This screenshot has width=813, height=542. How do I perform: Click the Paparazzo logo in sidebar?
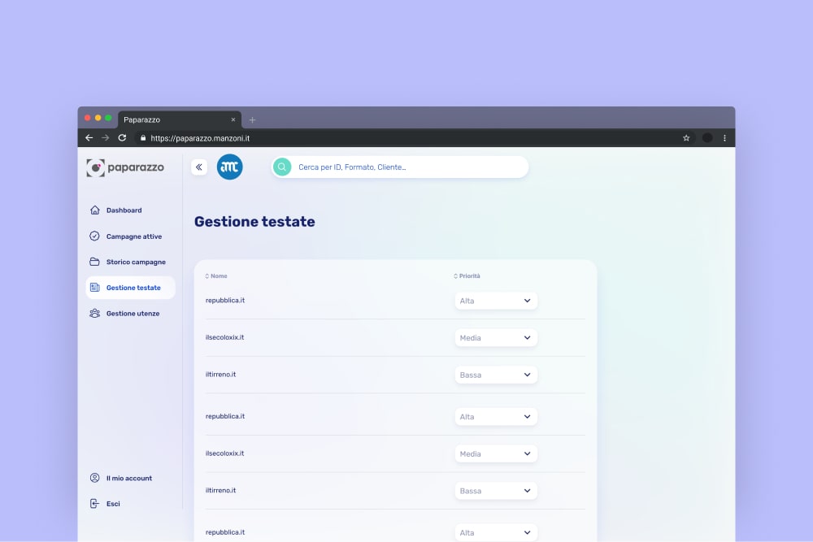point(125,167)
